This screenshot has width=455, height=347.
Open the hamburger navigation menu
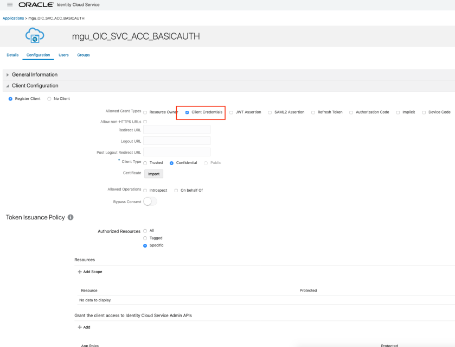pos(10,5)
